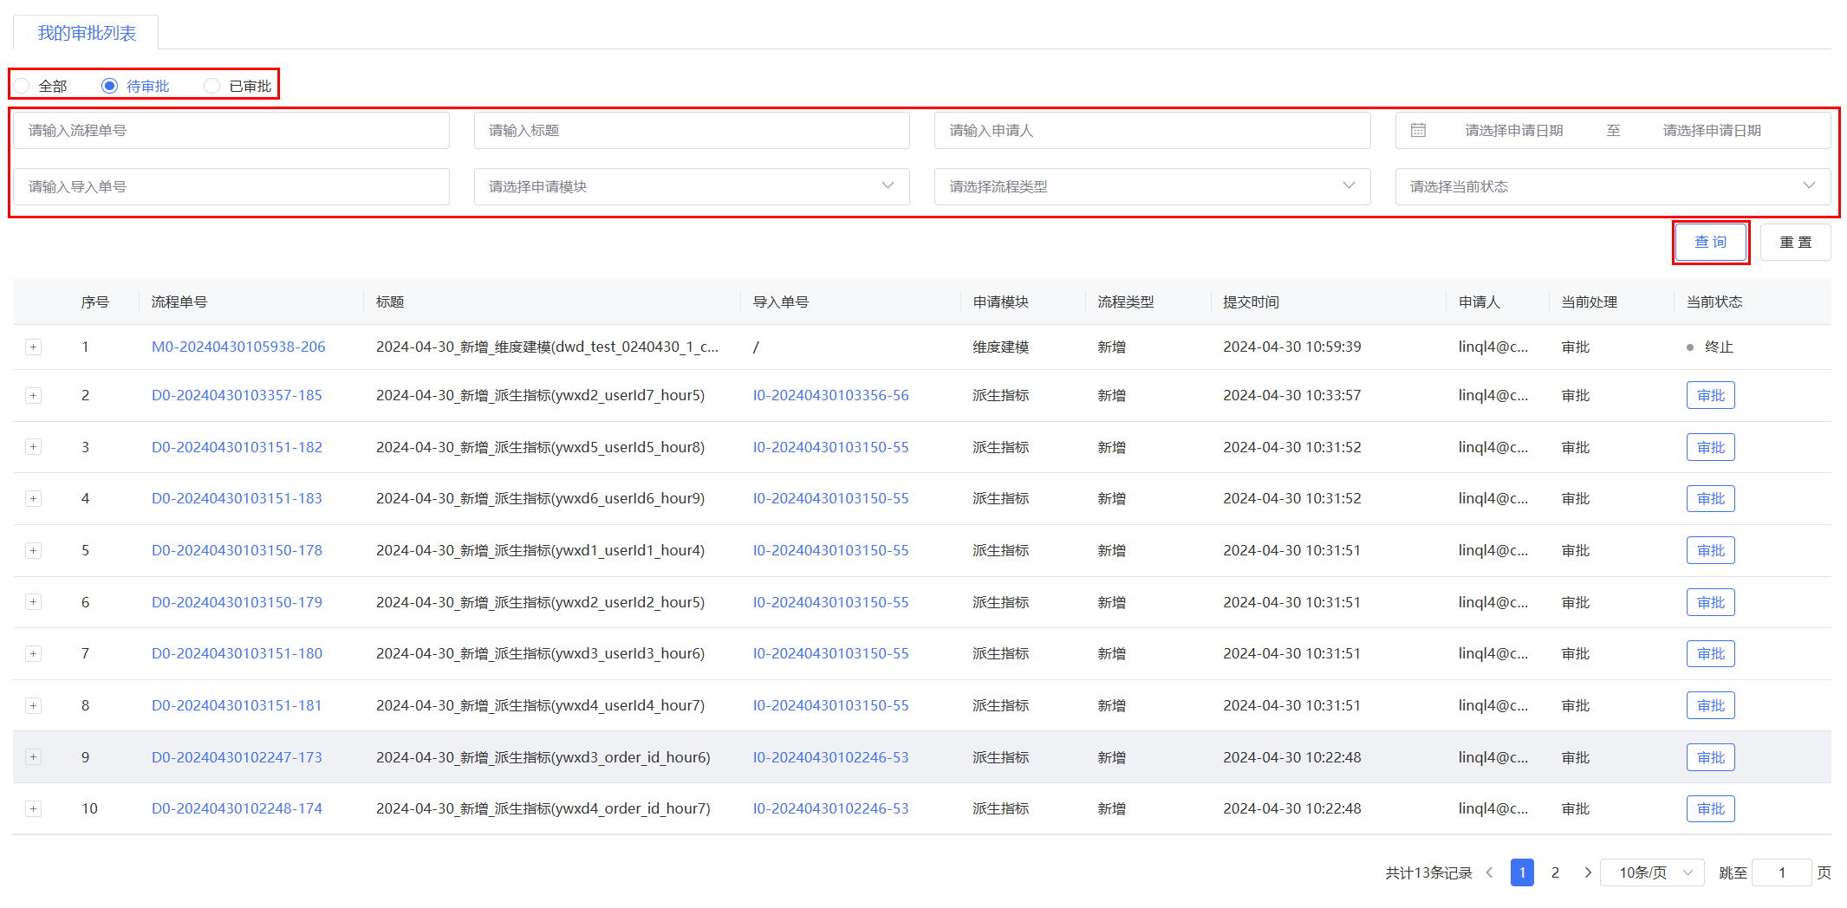Click 审批 button in row 4
This screenshot has height=908, width=1847.
coord(1710,499)
